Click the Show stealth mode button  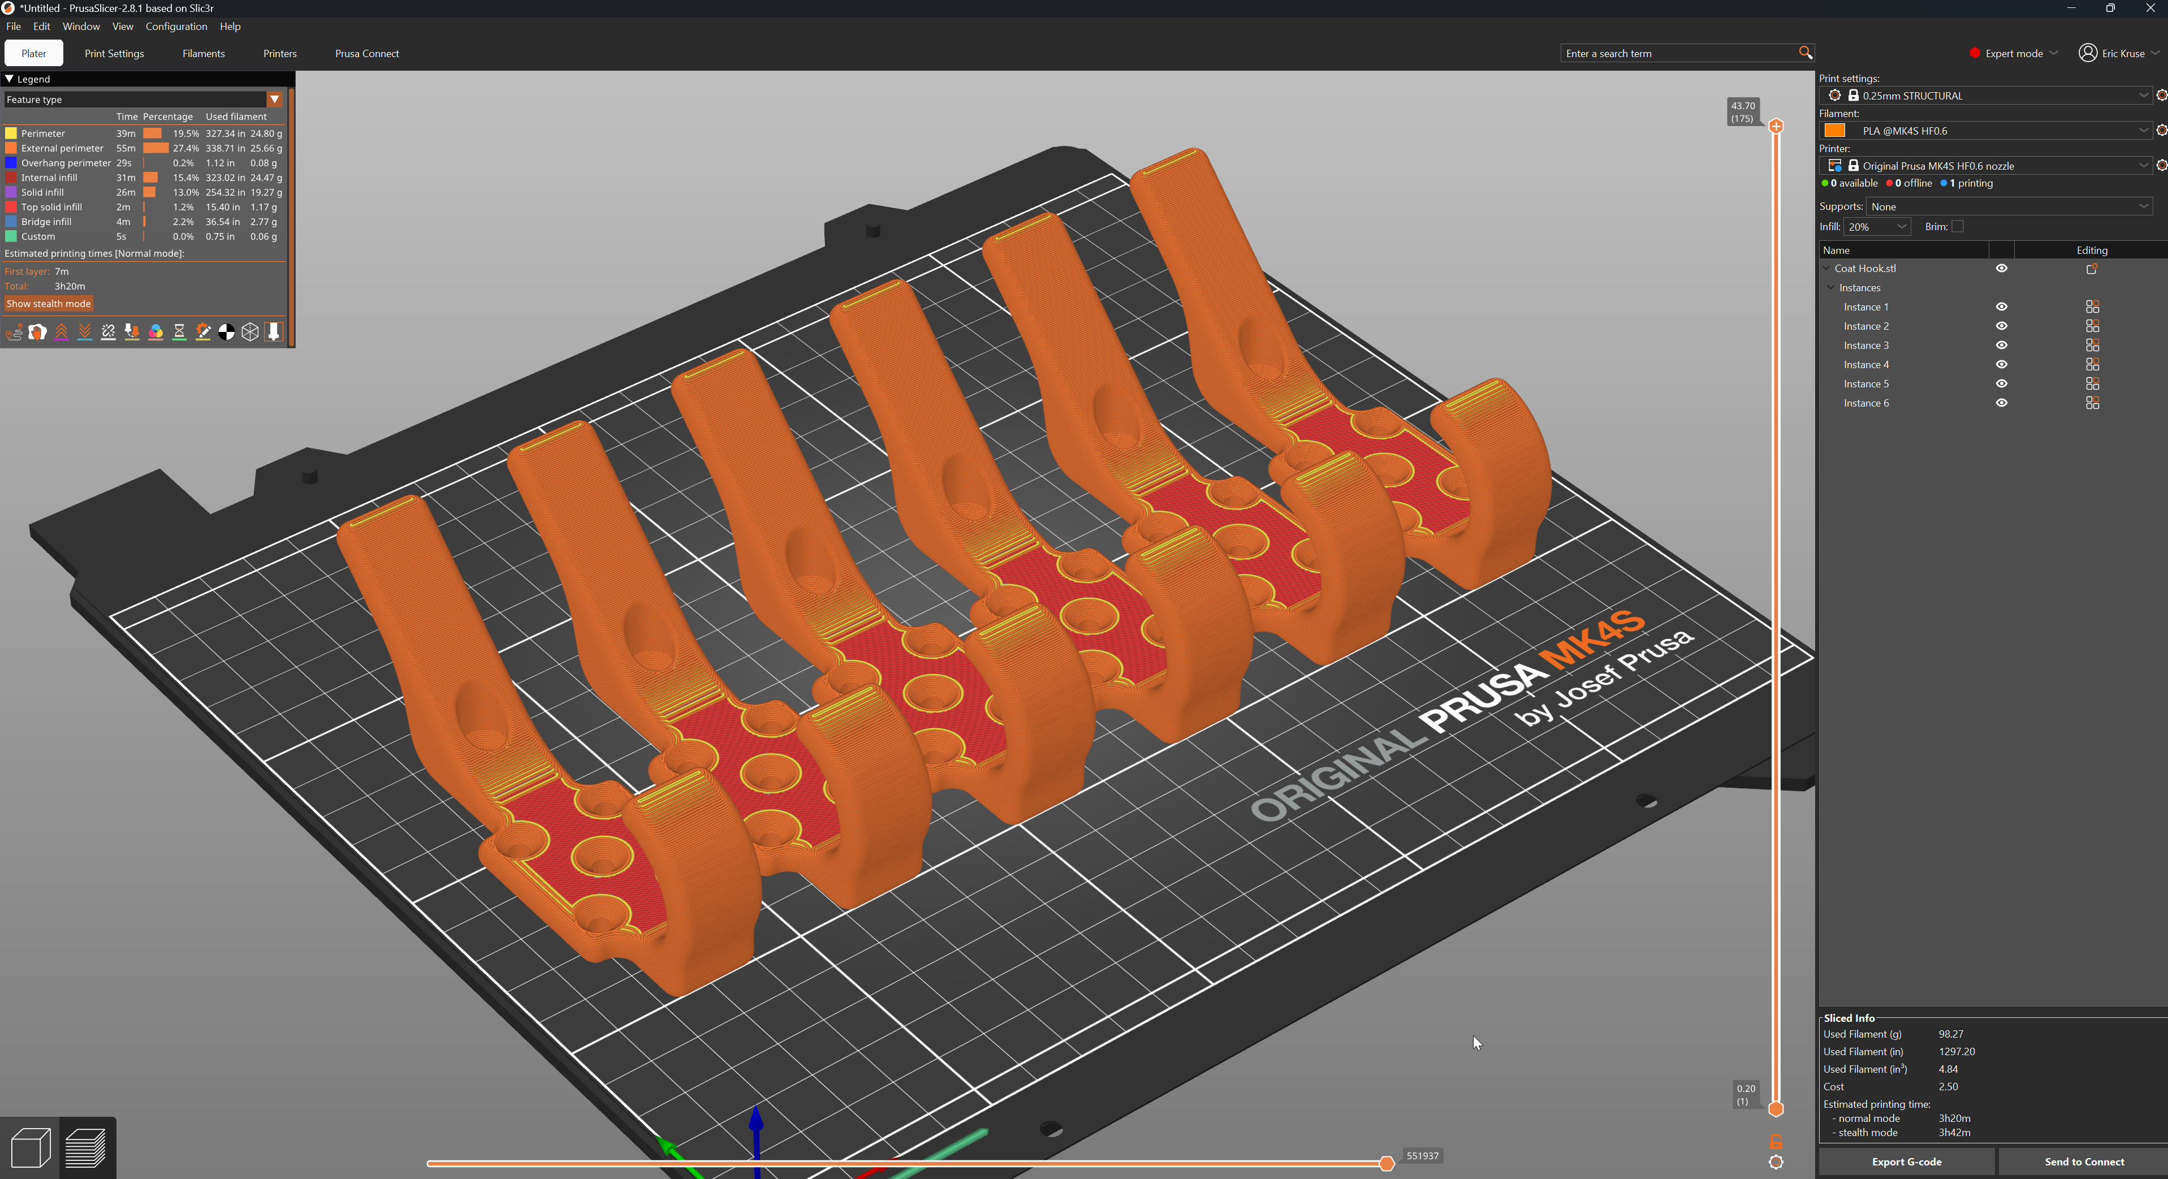(49, 304)
